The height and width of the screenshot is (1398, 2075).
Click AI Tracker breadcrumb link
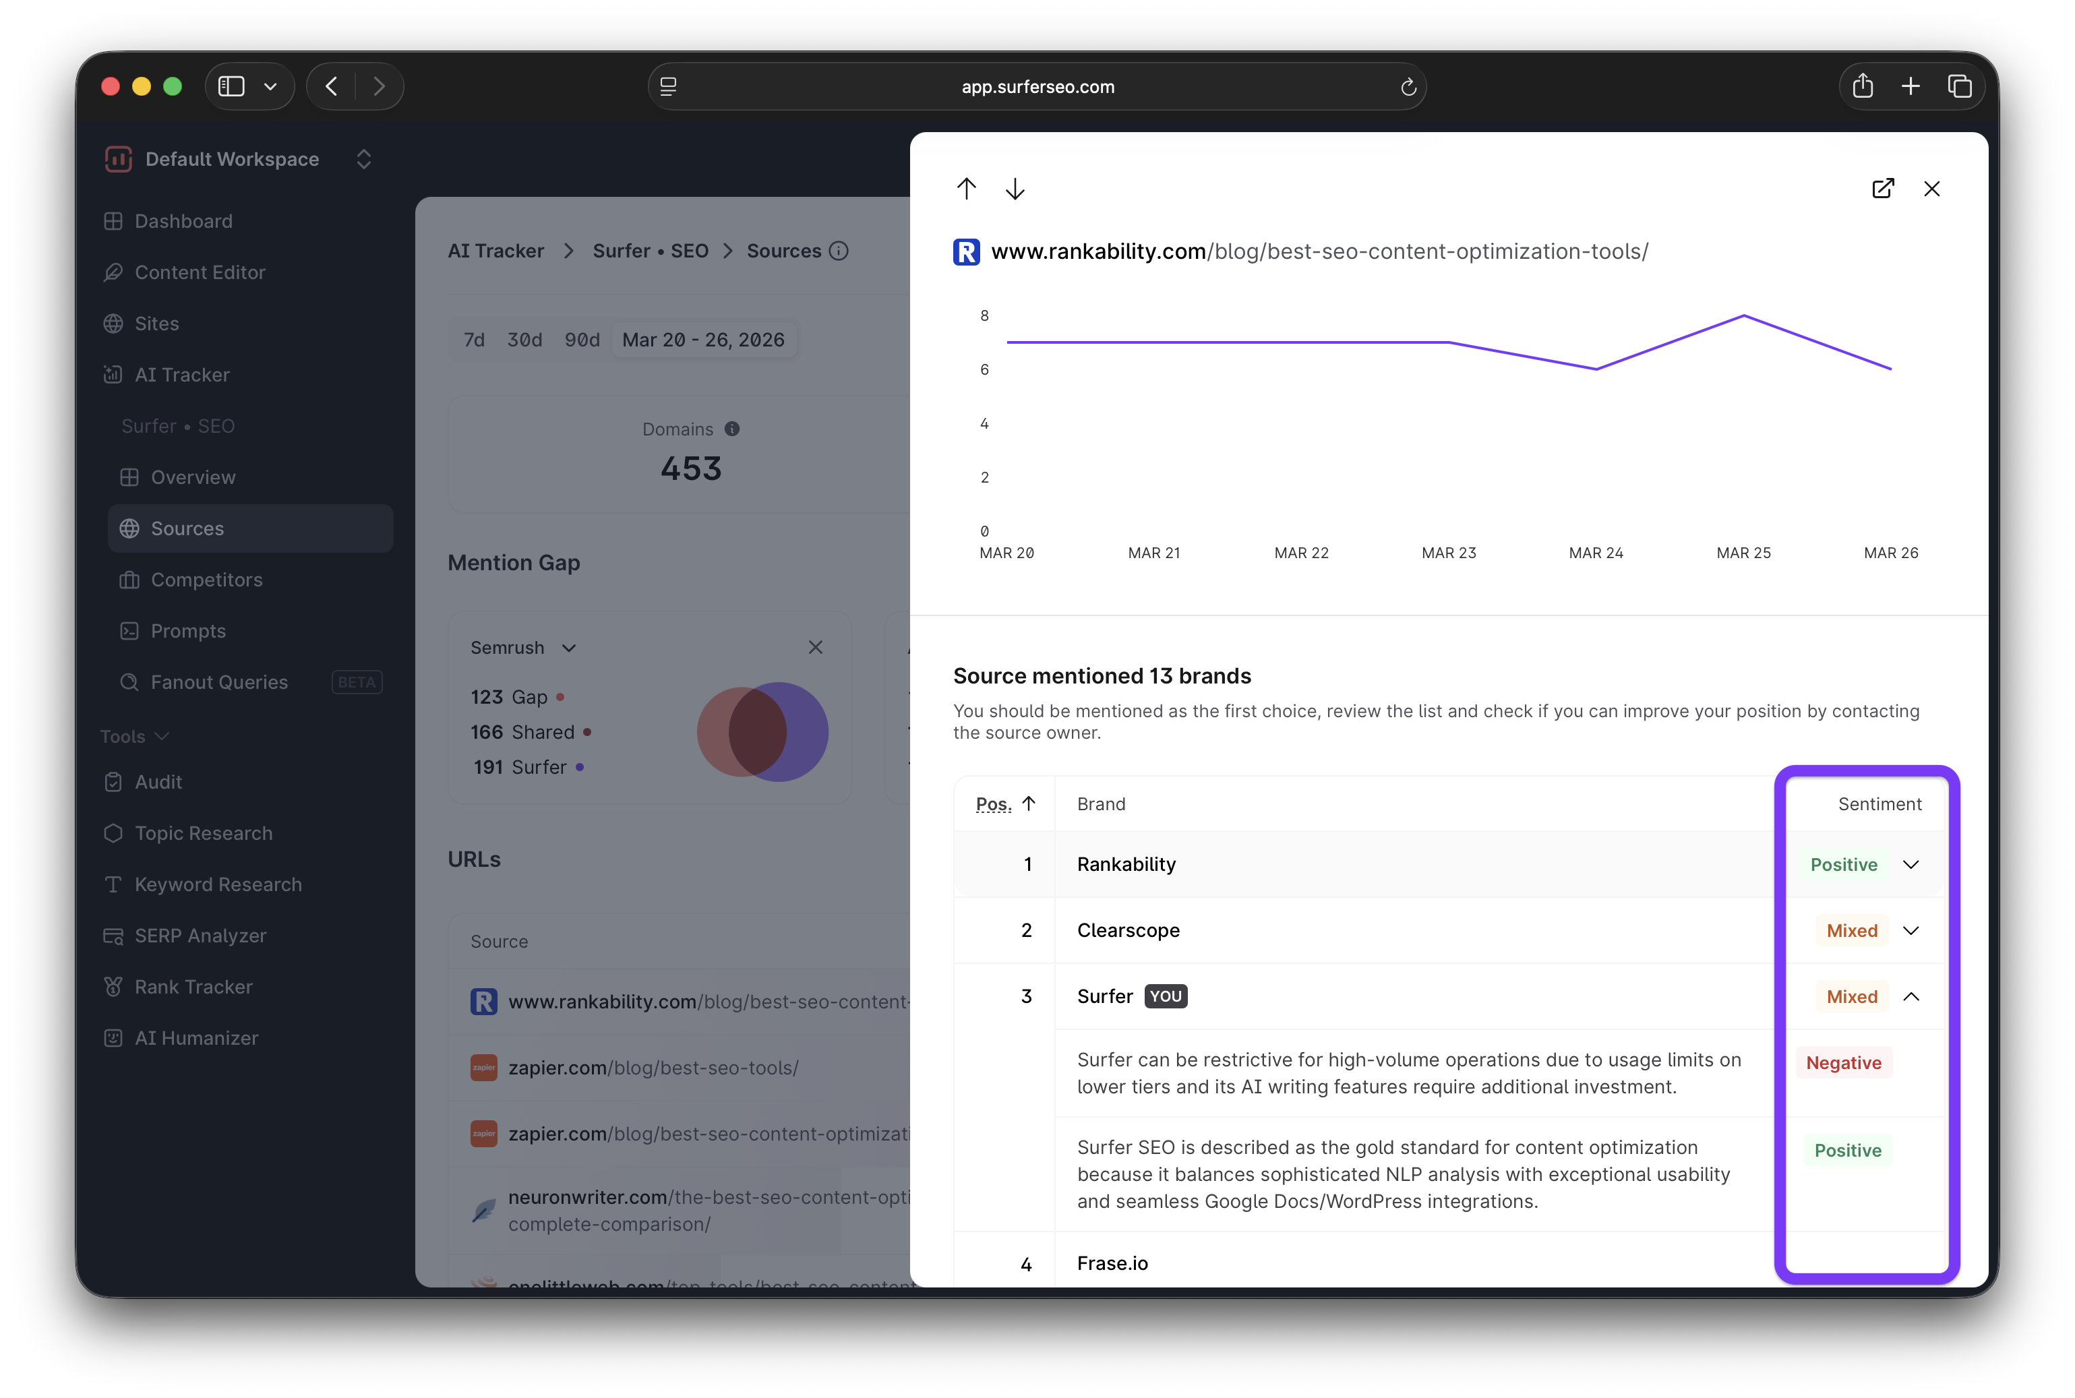(x=495, y=251)
